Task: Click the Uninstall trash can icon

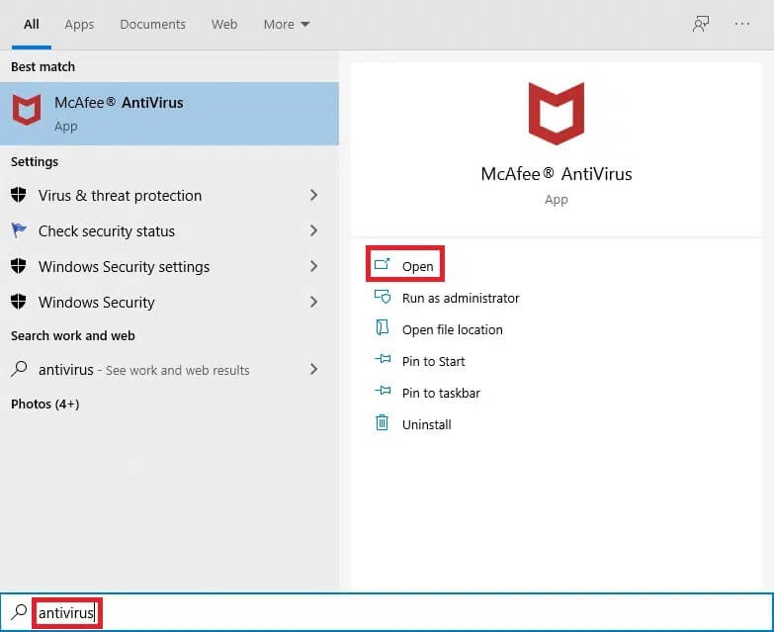Action: point(383,422)
